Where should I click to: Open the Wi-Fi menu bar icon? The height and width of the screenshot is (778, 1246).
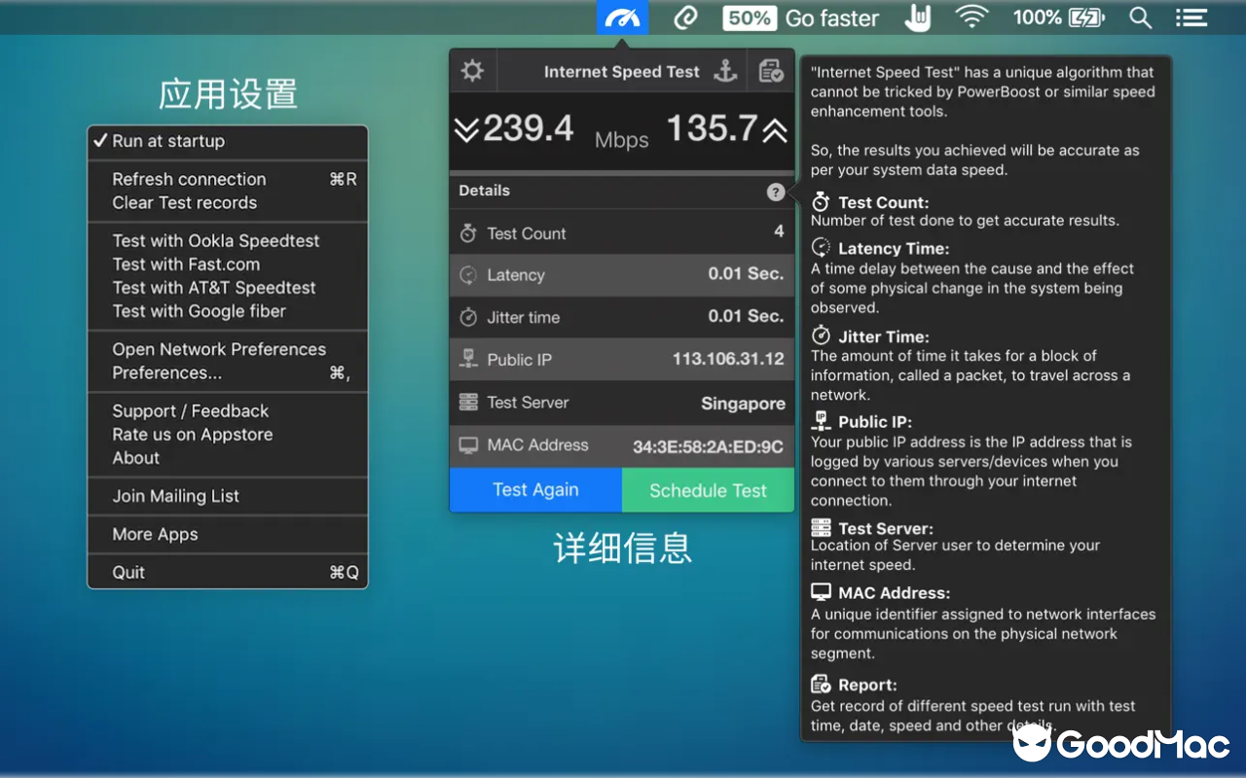click(x=972, y=17)
